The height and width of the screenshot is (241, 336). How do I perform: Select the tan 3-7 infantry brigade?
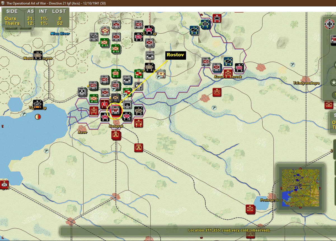[x=116, y=98]
